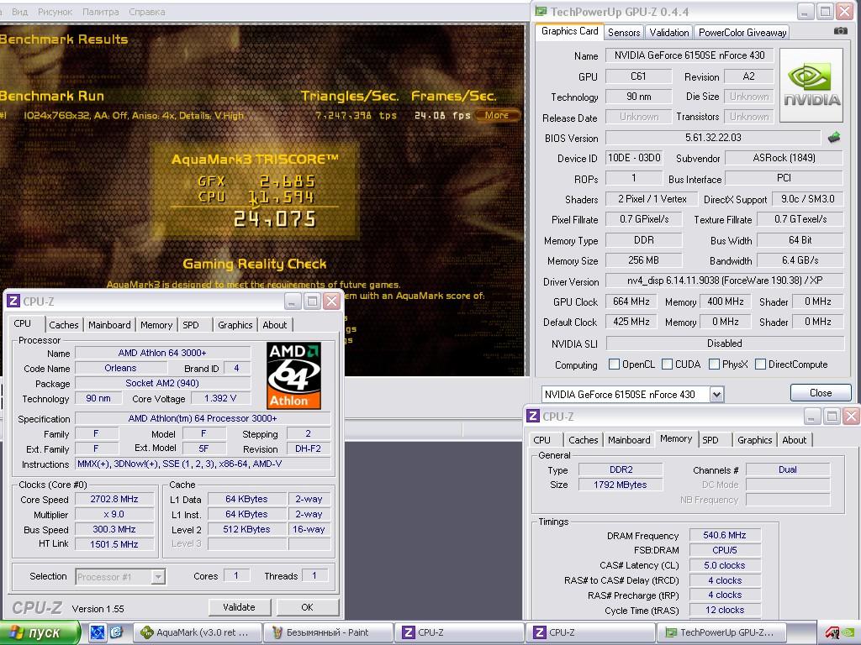Click the first CPU-Z taskbar button
The image size is (861, 645).
pyautogui.click(x=459, y=632)
